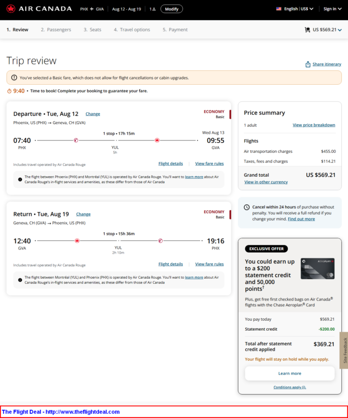Viewport: 348px width, 418px height.
Task: Click the Modify search button
Action: [171, 9]
